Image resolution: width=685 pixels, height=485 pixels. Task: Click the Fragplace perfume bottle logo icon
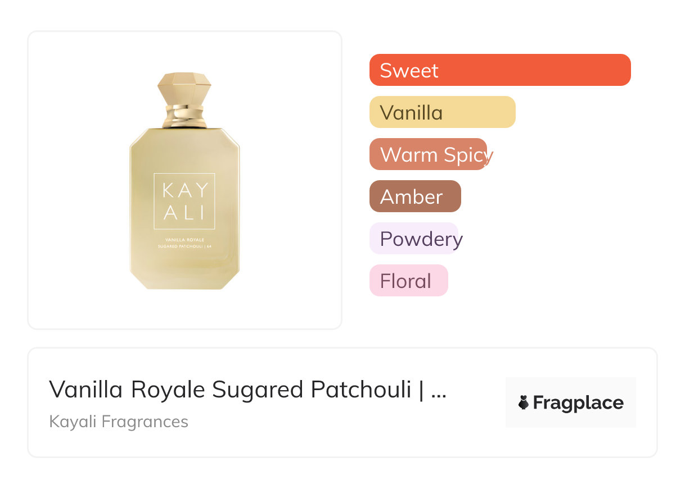pyautogui.click(x=524, y=402)
